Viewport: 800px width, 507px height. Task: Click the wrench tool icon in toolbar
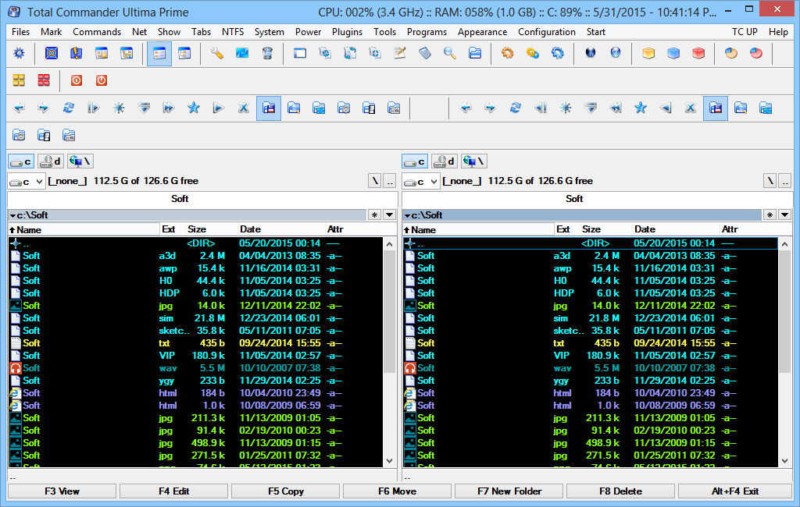217,53
